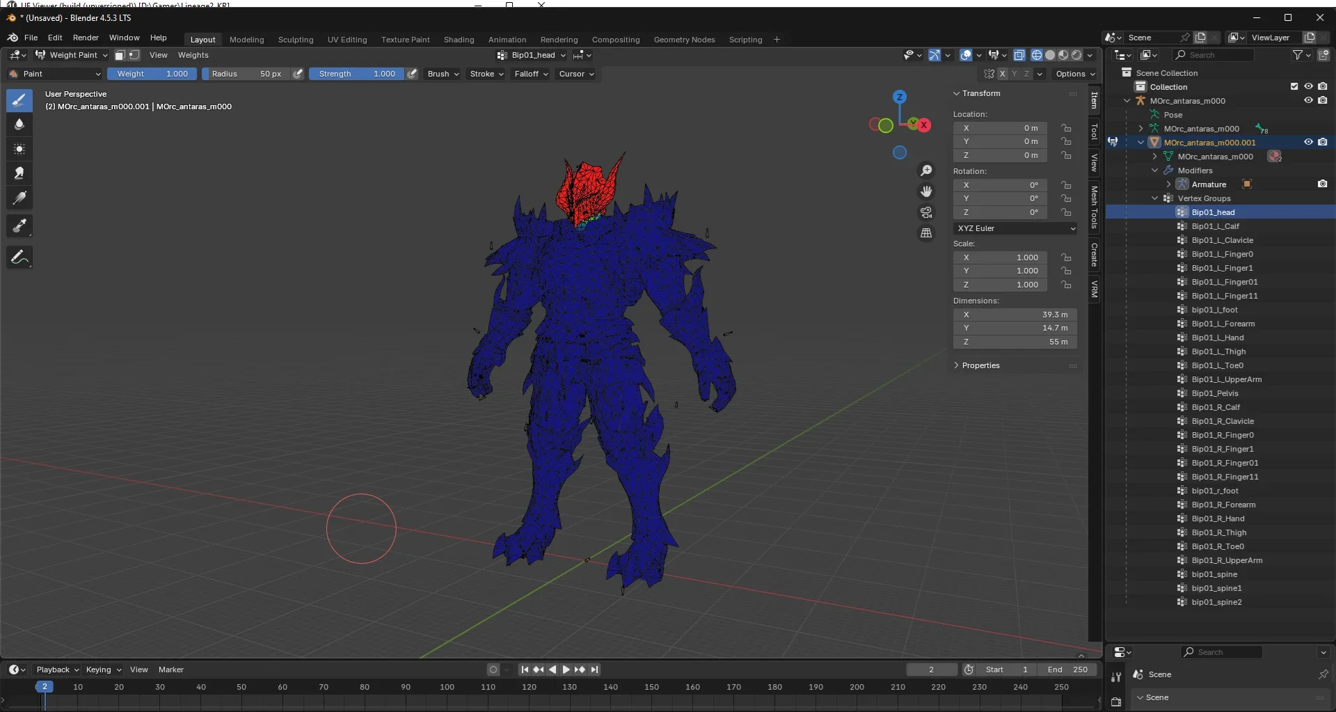Open the Keying popover in timeline
This screenshot has height=712, width=1336.
(103, 670)
